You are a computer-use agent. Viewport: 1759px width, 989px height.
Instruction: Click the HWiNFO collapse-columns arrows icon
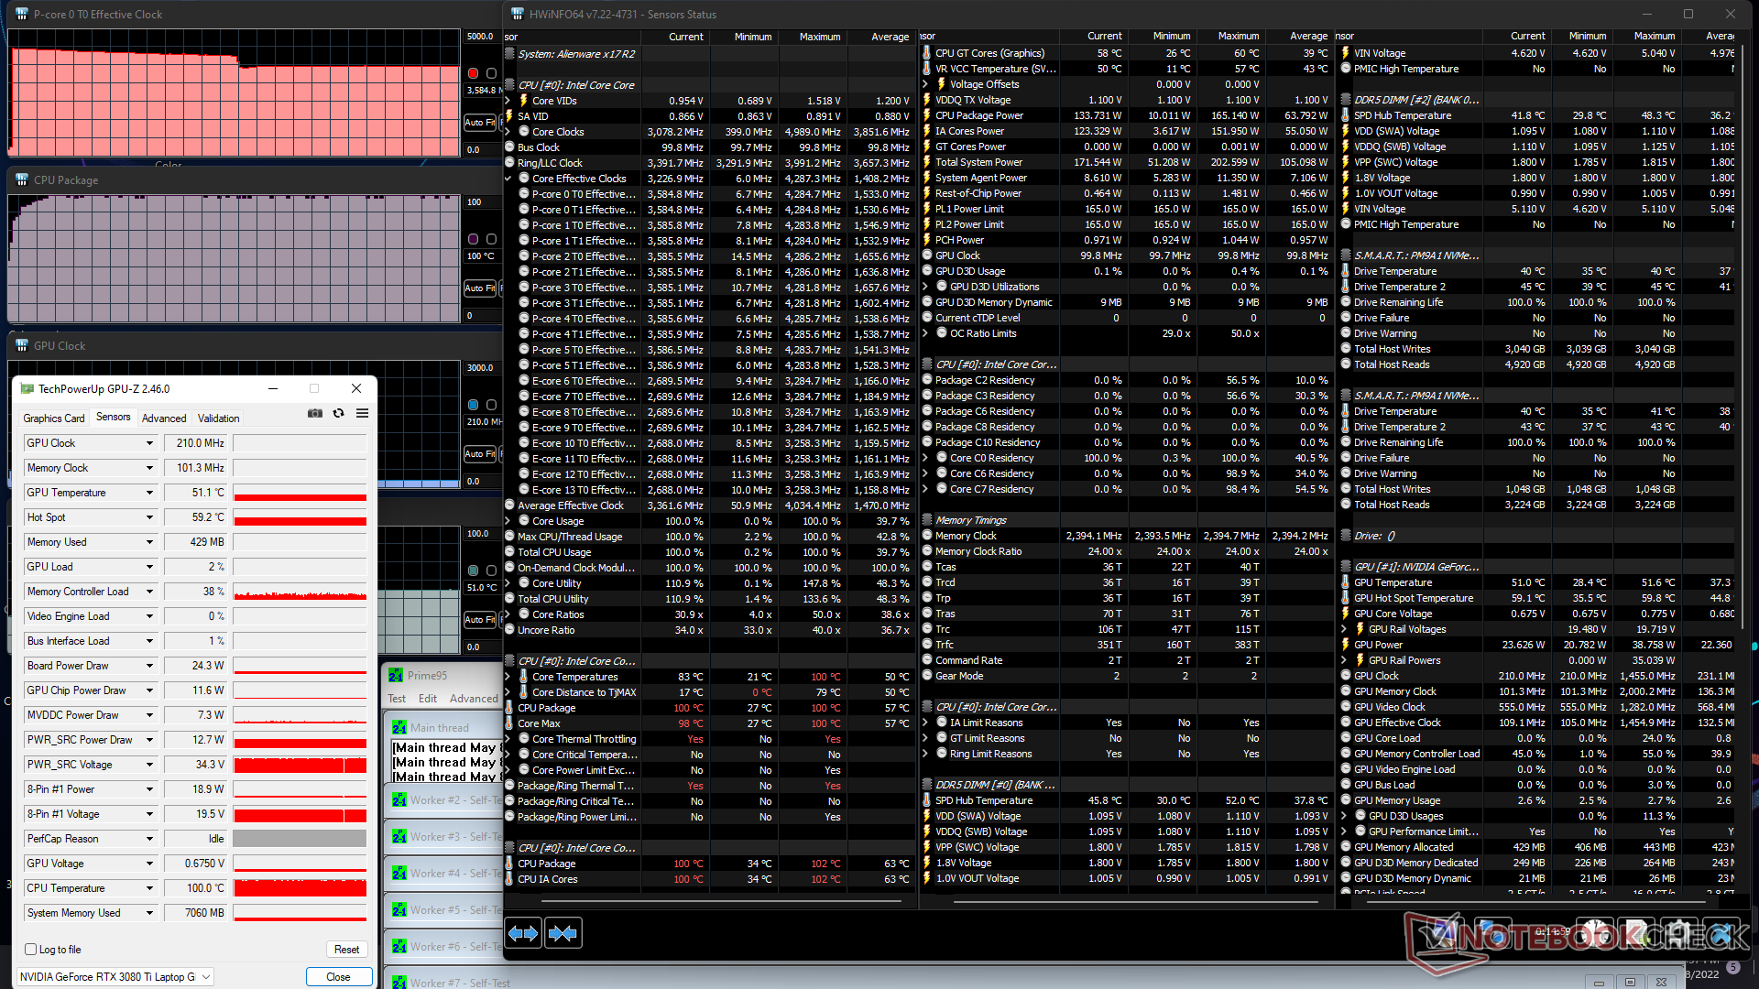(x=563, y=933)
